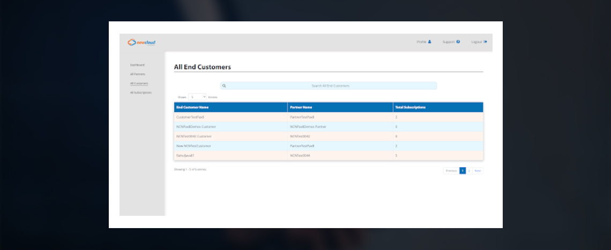Click the NCNTest0042 partner name cell
This screenshot has height=250, width=611.
340,136
